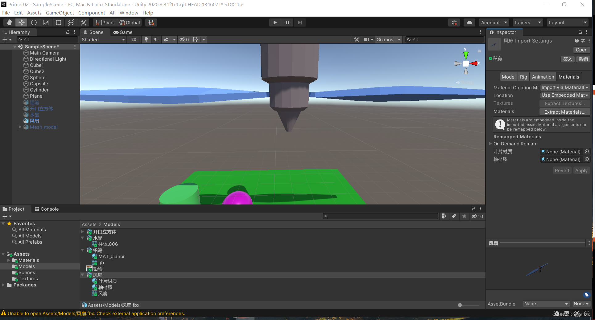Viewport: 595px width, 320px height.
Task: Open Layers dropdown
Action: 528,22
